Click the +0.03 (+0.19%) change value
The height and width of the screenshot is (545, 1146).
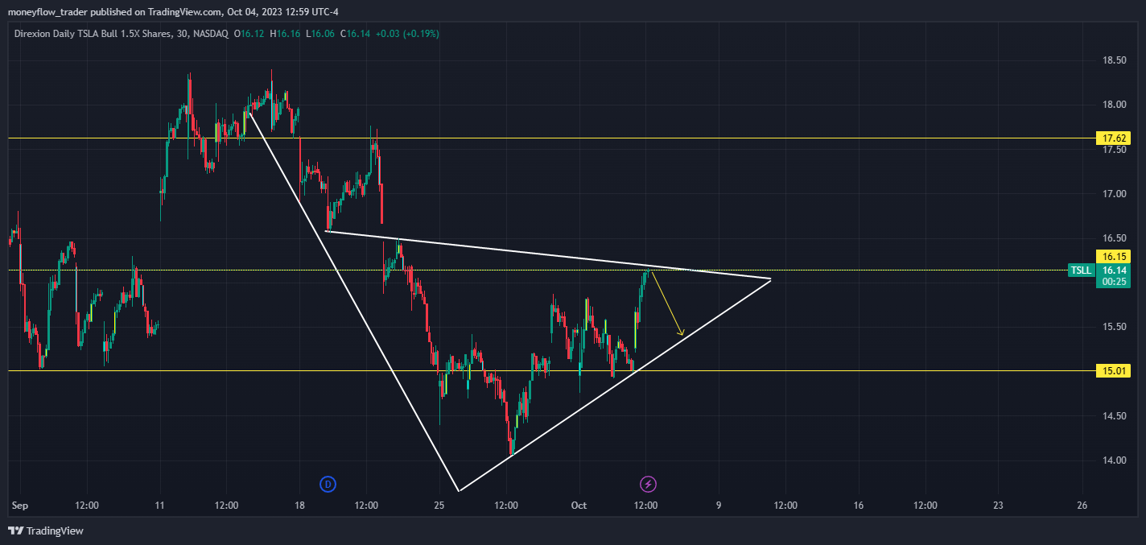(x=407, y=34)
